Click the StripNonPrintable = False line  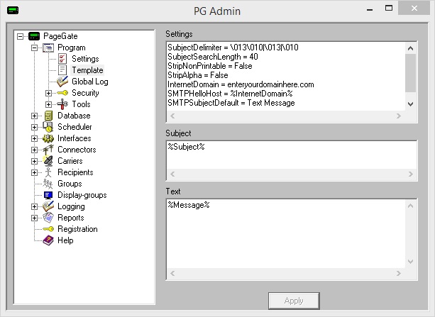tap(210, 66)
